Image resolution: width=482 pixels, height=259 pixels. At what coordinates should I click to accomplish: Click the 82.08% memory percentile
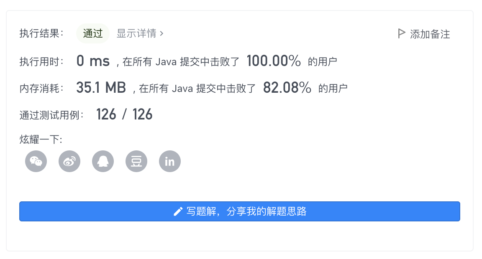pyautogui.click(x=287, y=88)
